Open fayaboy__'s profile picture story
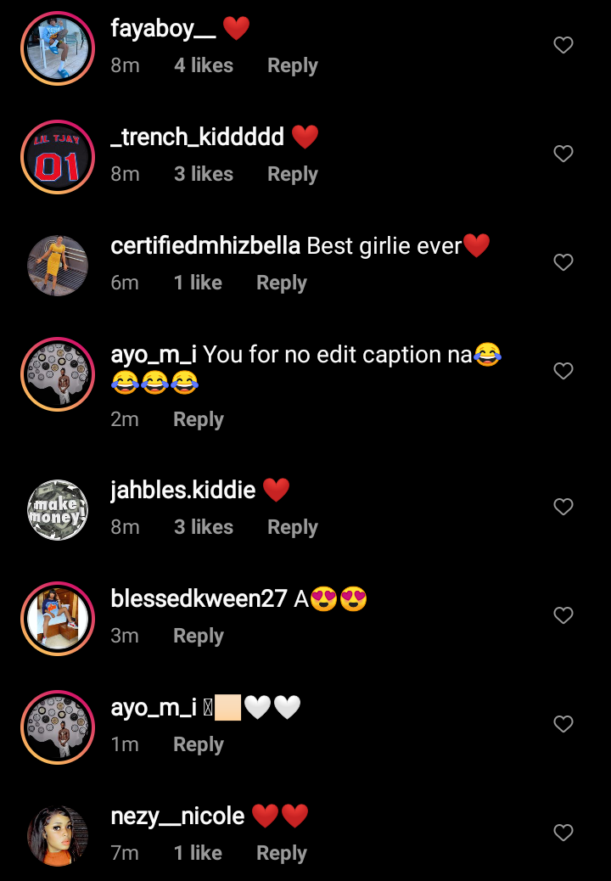This screenshot has height=881, width=611. (58, 48)
